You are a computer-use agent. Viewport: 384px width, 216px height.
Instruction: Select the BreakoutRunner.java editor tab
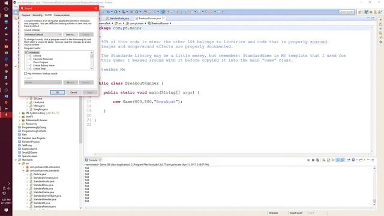(x=149, y=19)
